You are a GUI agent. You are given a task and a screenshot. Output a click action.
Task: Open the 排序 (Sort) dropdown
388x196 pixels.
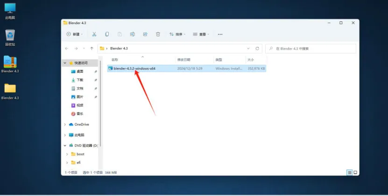pos(177,34)
